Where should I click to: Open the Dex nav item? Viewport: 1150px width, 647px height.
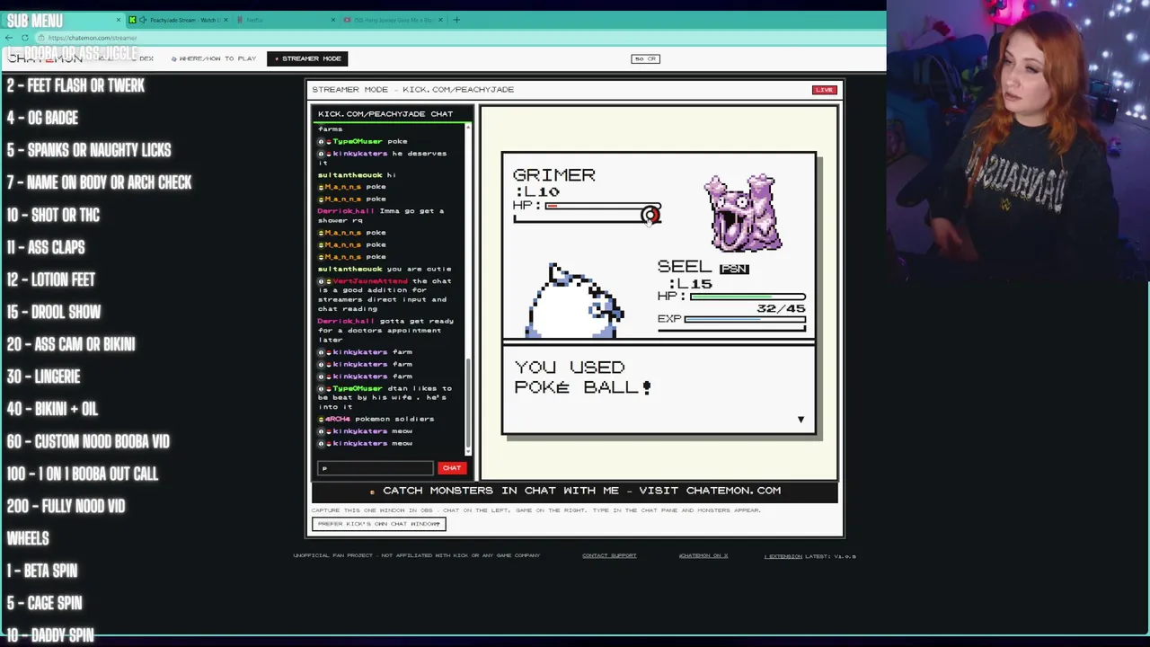(x=146, y=58)
